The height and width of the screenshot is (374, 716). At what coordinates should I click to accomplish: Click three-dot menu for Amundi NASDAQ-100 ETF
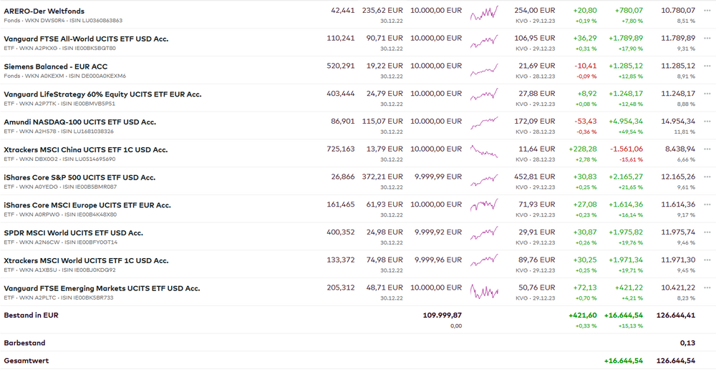click(x=707, y=122)
